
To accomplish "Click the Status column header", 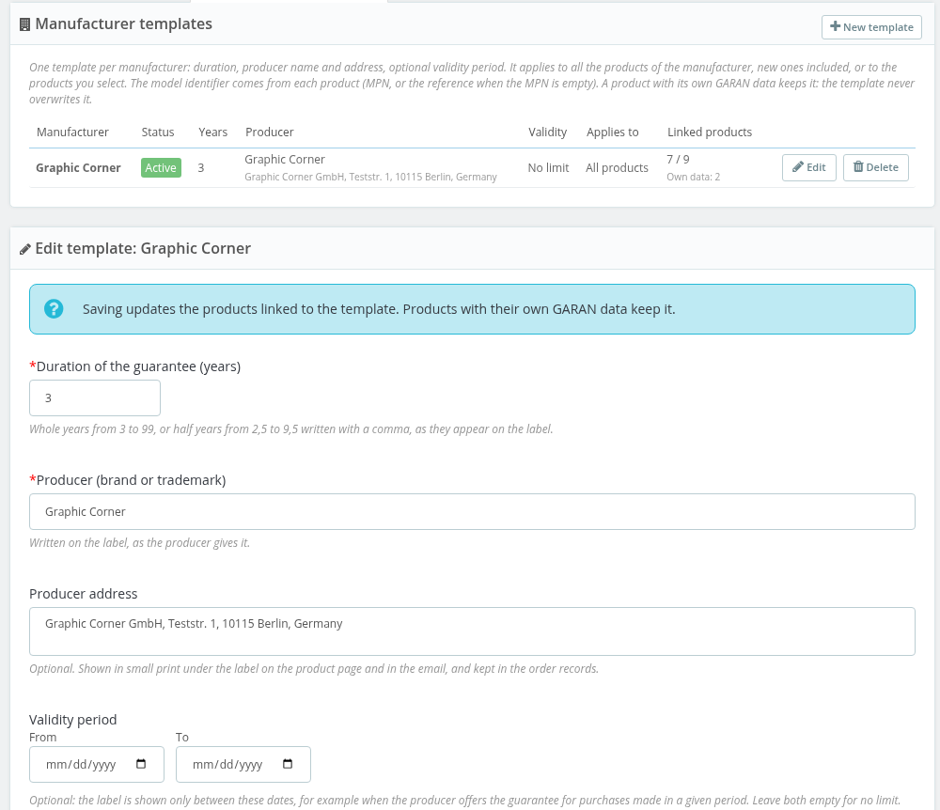I will click(x=158, y=132).
